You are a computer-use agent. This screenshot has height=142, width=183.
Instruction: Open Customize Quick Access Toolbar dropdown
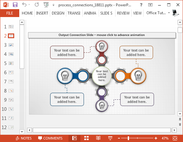tap(53, 5)
